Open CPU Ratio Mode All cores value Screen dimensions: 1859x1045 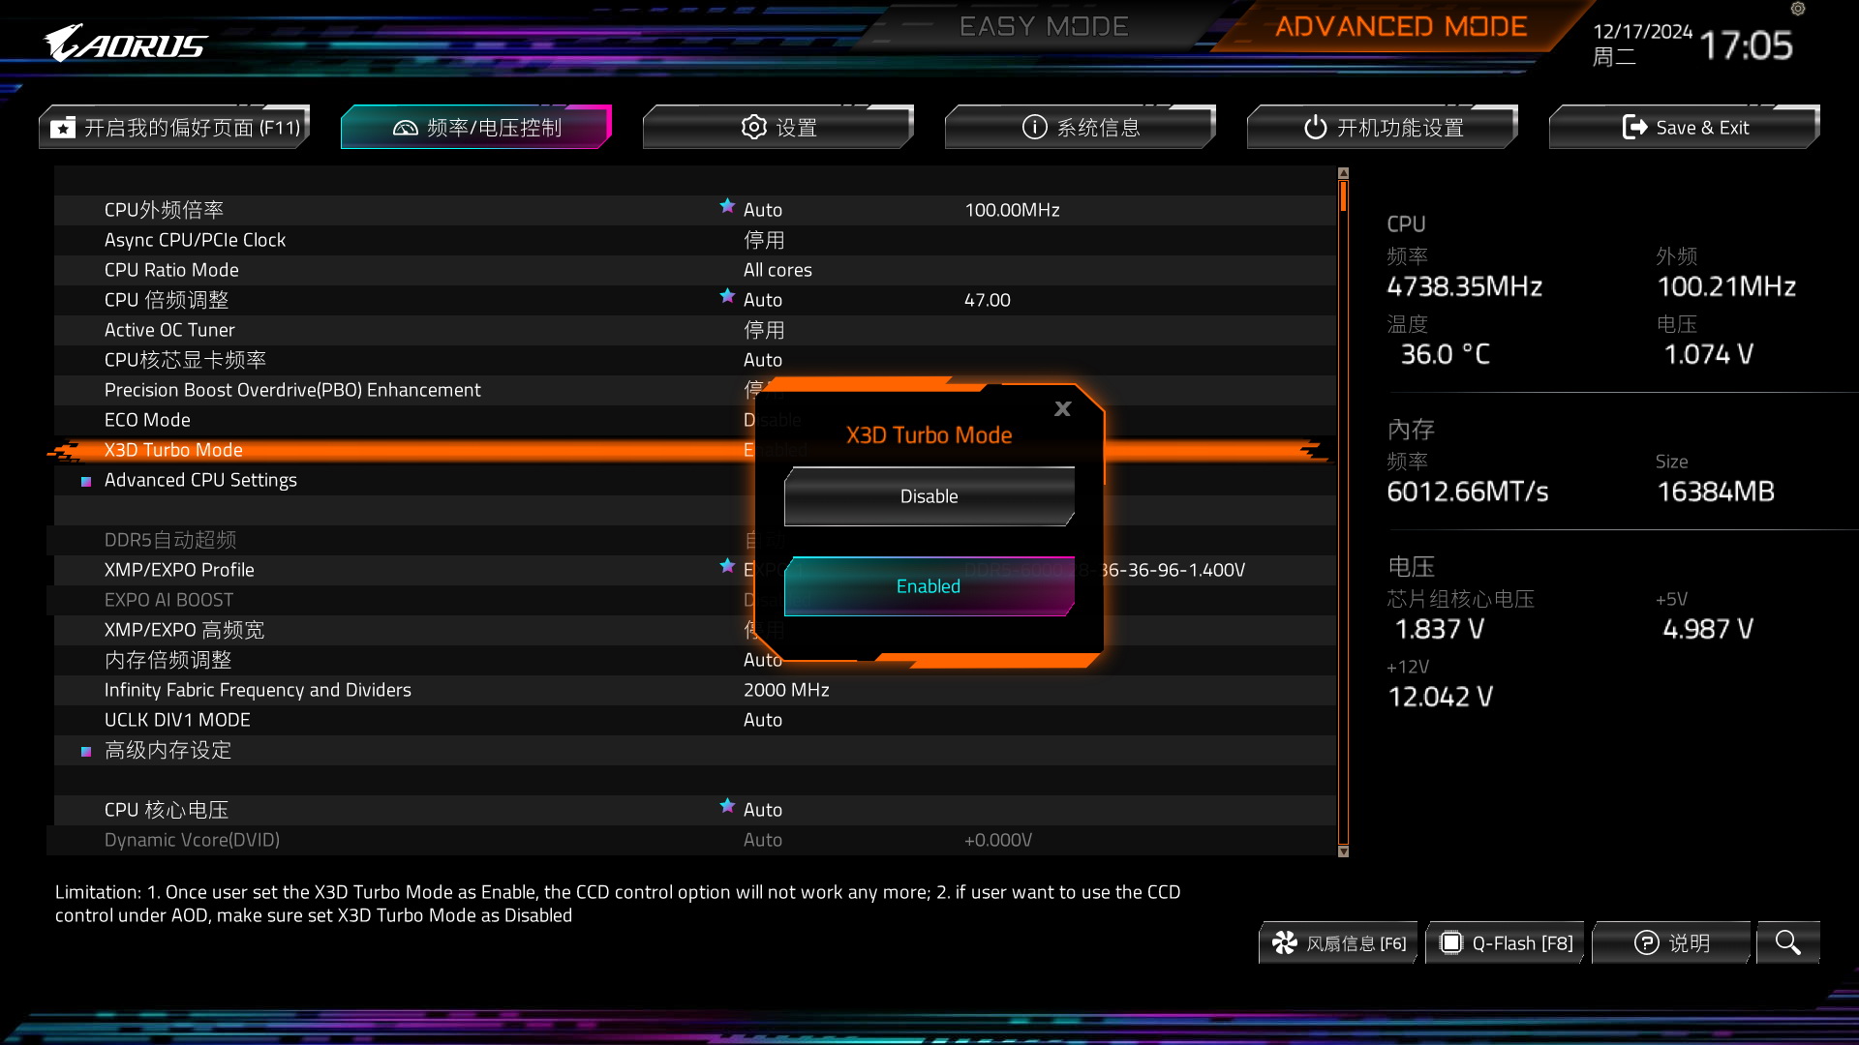[777, 270]
